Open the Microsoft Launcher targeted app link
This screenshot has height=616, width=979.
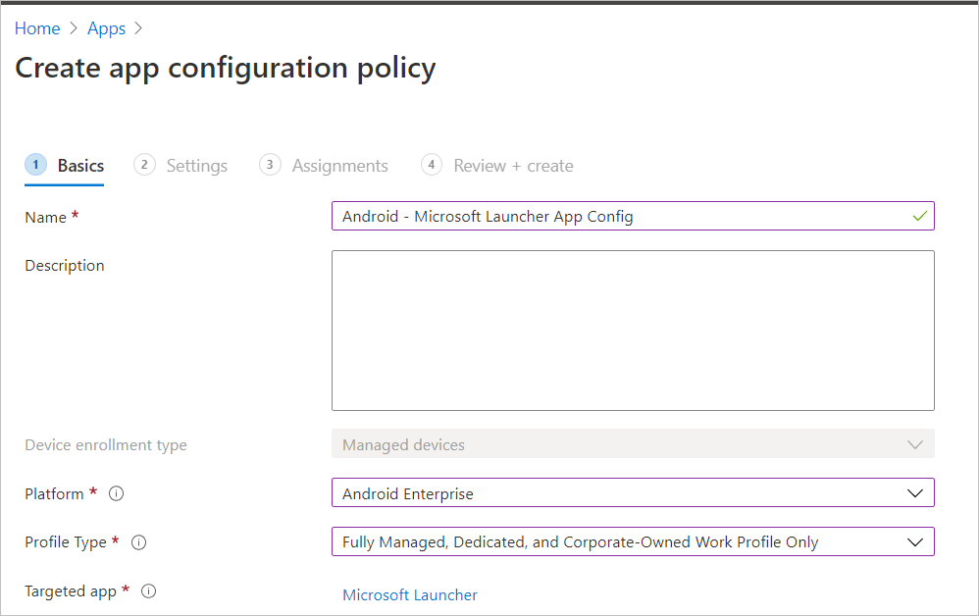click(x=410, y=594)
